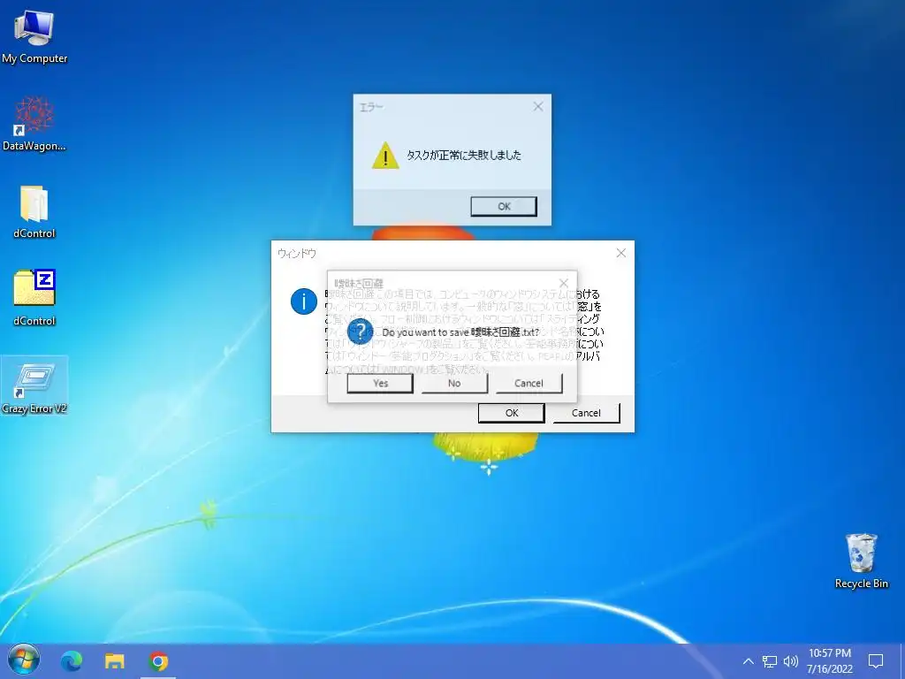Switch to Chrome in the taskbar
Screen dimensions: 905x679
(x=158, y=661)
